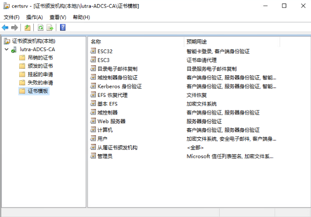
Task: Click the Web 服务器 template icon
Action: 93,121
